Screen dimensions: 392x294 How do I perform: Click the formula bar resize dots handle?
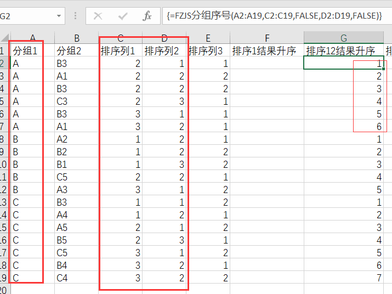pyautogui.click(x=75, y=16)
